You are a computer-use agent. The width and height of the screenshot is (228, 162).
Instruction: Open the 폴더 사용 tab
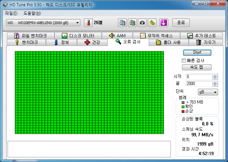click(169, 42)
